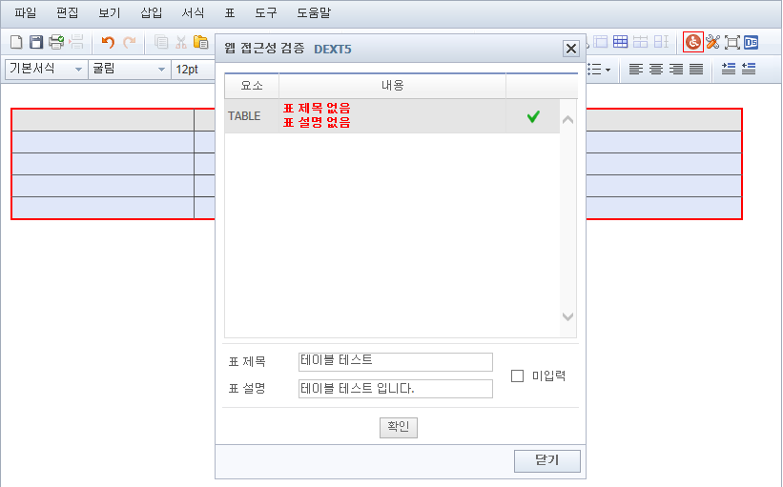The image size is (783, 487).
Task: Justify the text alignment
Action: tap(696, 69)
